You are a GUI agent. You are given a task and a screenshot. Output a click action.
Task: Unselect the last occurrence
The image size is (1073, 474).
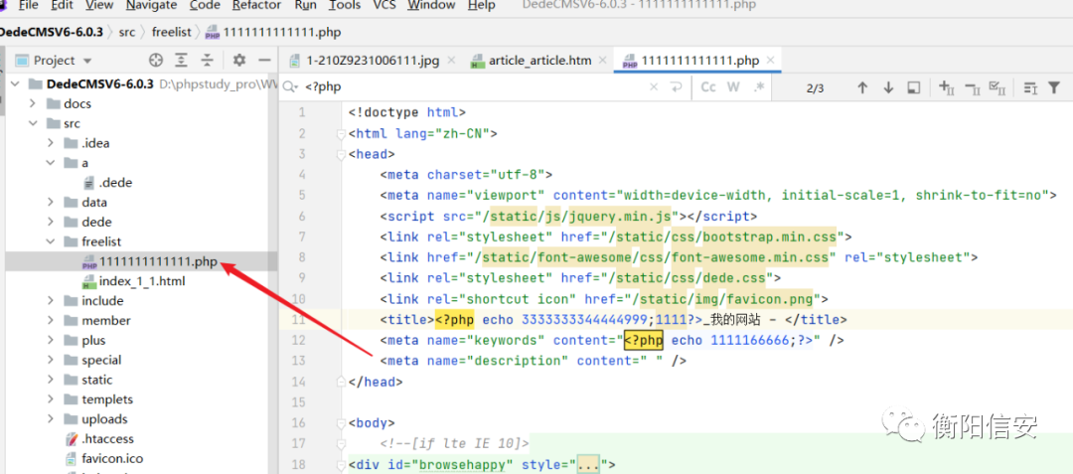(x=973, y=87)
